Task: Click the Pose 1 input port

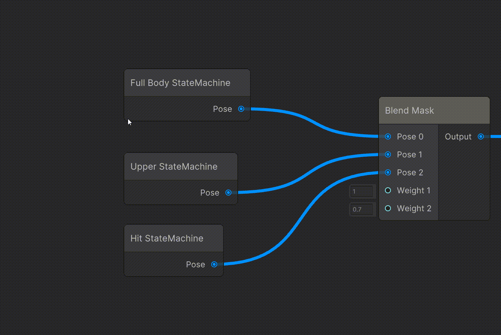Action: coord(388,155)
